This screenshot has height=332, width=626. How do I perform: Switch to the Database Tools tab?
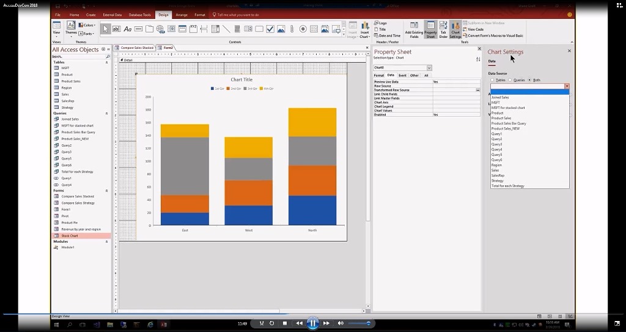click(140, 15)
